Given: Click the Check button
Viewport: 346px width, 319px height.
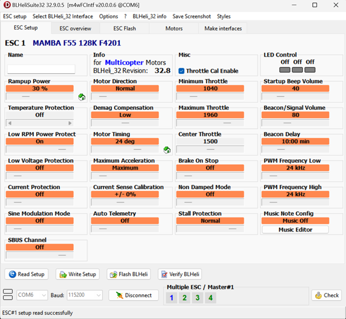Looking at the screenshot, I should [327, 295].
